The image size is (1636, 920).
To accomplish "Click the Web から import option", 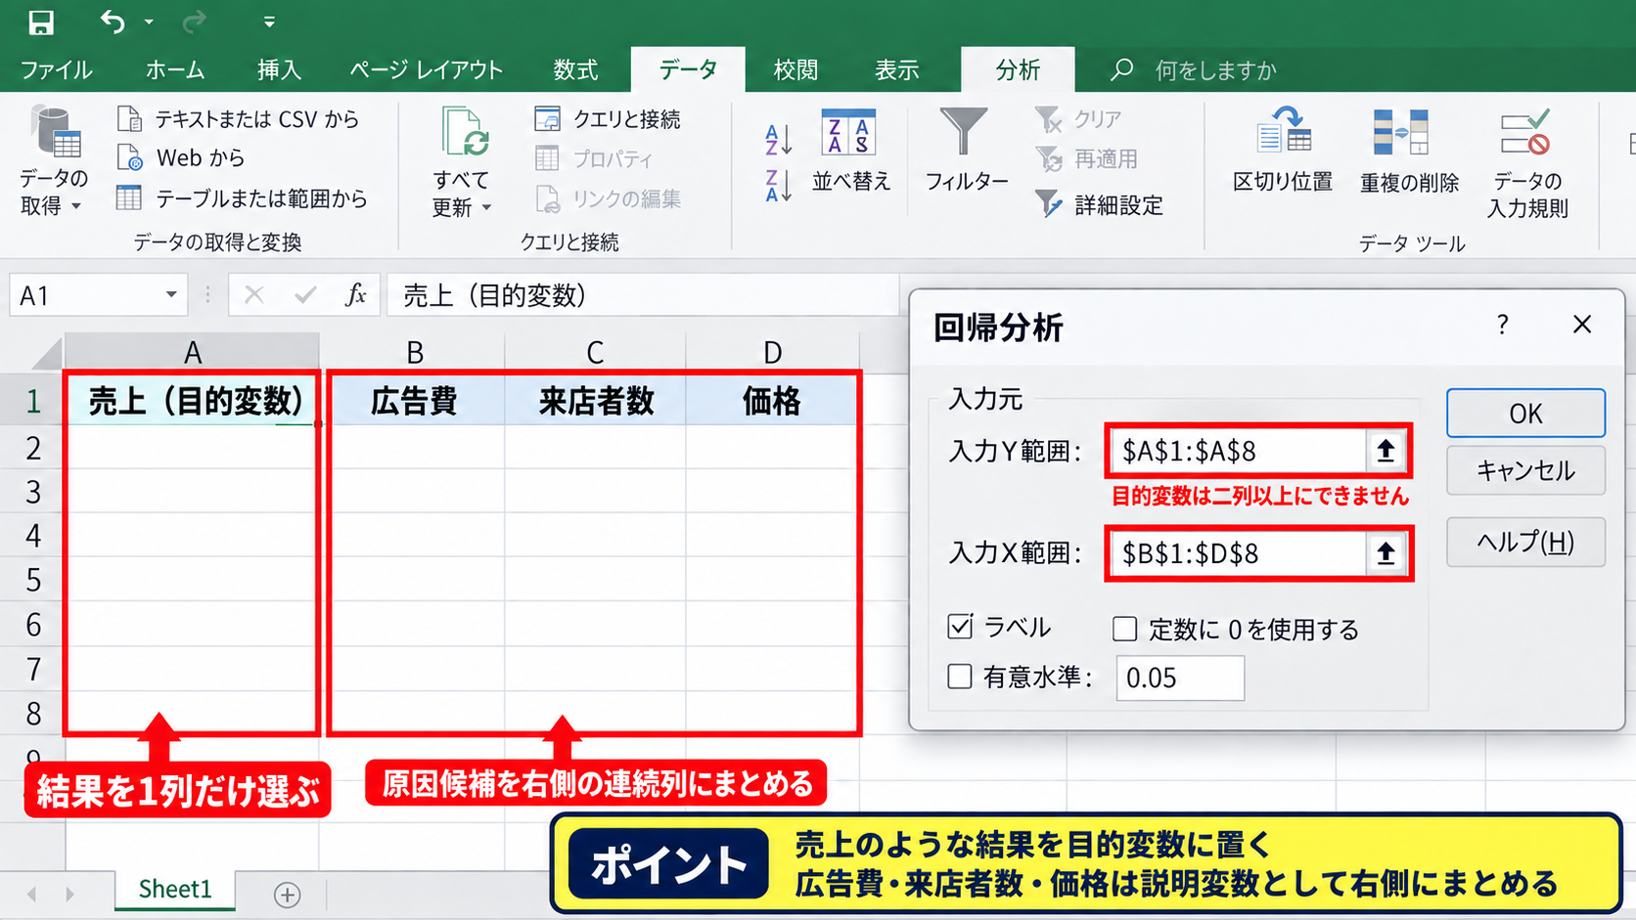I will pos(181,157).
